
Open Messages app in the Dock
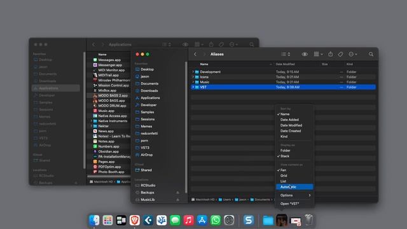pyautogui.click(x=176, y=220)
